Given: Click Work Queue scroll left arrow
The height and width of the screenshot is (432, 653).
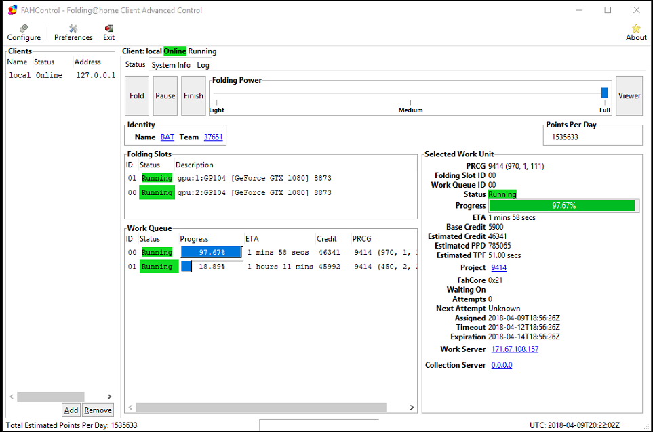Looking at the screenshot, I should click(x=131, y=408).
